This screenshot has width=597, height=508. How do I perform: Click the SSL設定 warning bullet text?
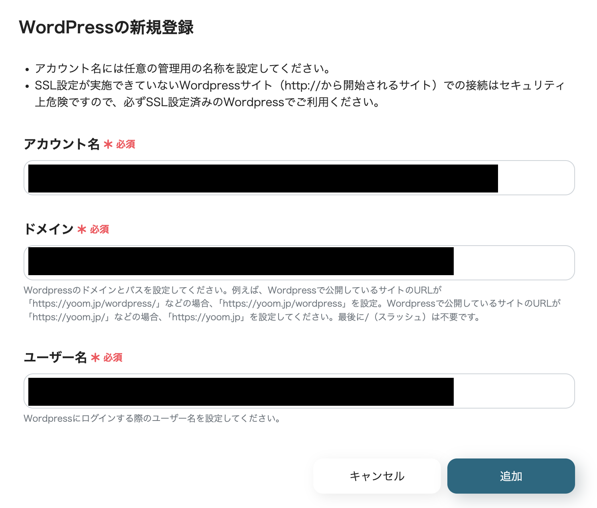[x=299, y=94]
